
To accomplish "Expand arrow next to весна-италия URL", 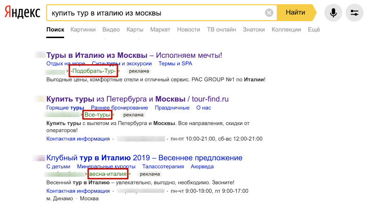I will [x=130, y=174].
